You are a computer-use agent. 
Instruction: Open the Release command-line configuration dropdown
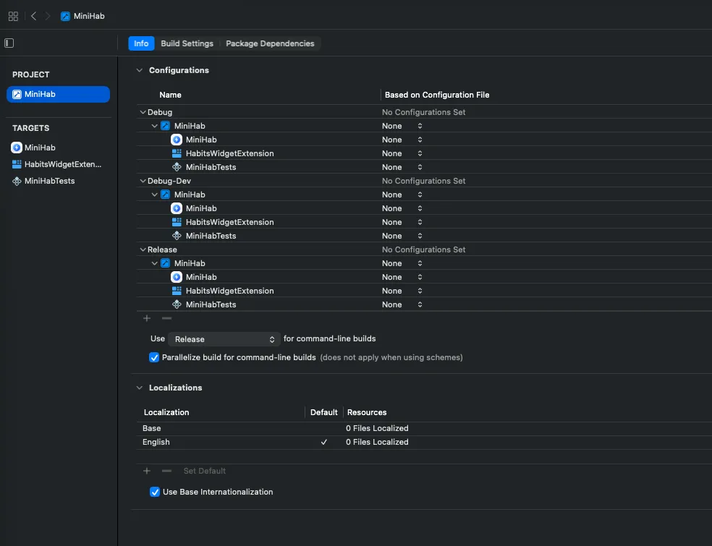click(224, 338)
